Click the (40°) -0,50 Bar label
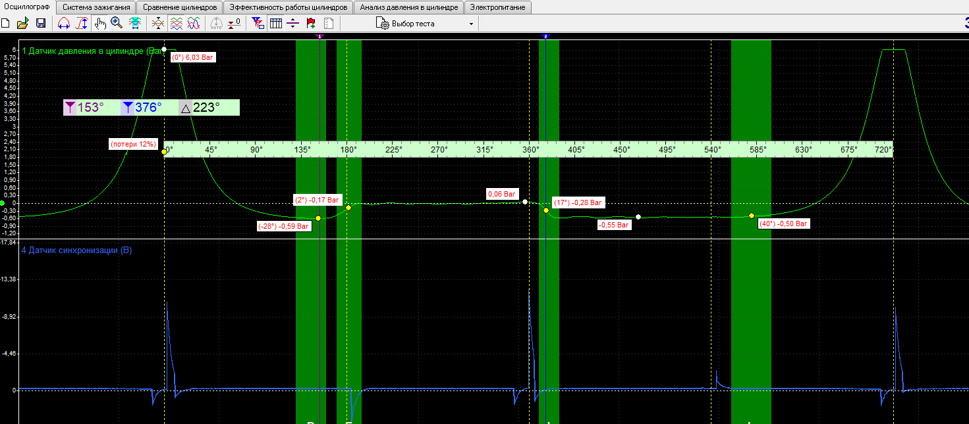Image resolution: width=969 pixels, height=424 pixels. (x=783, y=224)
